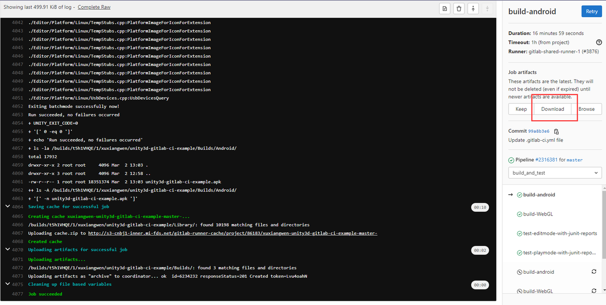
Task: Download the job artifacts
Action: (x=553, y=108)
